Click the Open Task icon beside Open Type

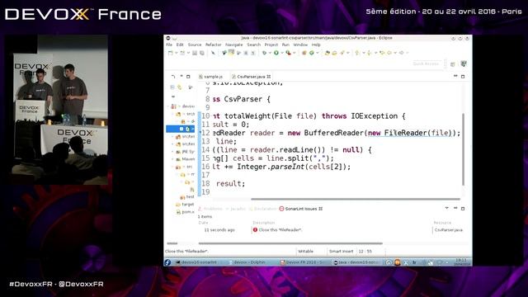coord(334,53)
